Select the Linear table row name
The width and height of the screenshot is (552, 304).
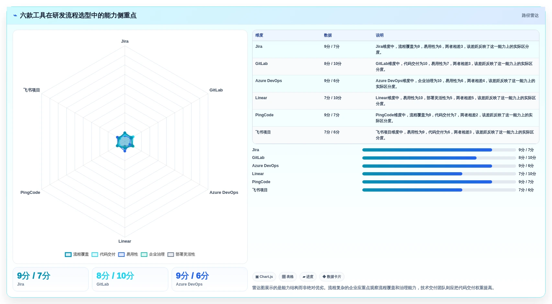coord(261,98)
